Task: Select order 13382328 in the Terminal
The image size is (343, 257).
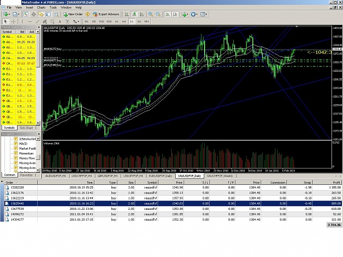Action: [x=172, y=187]
